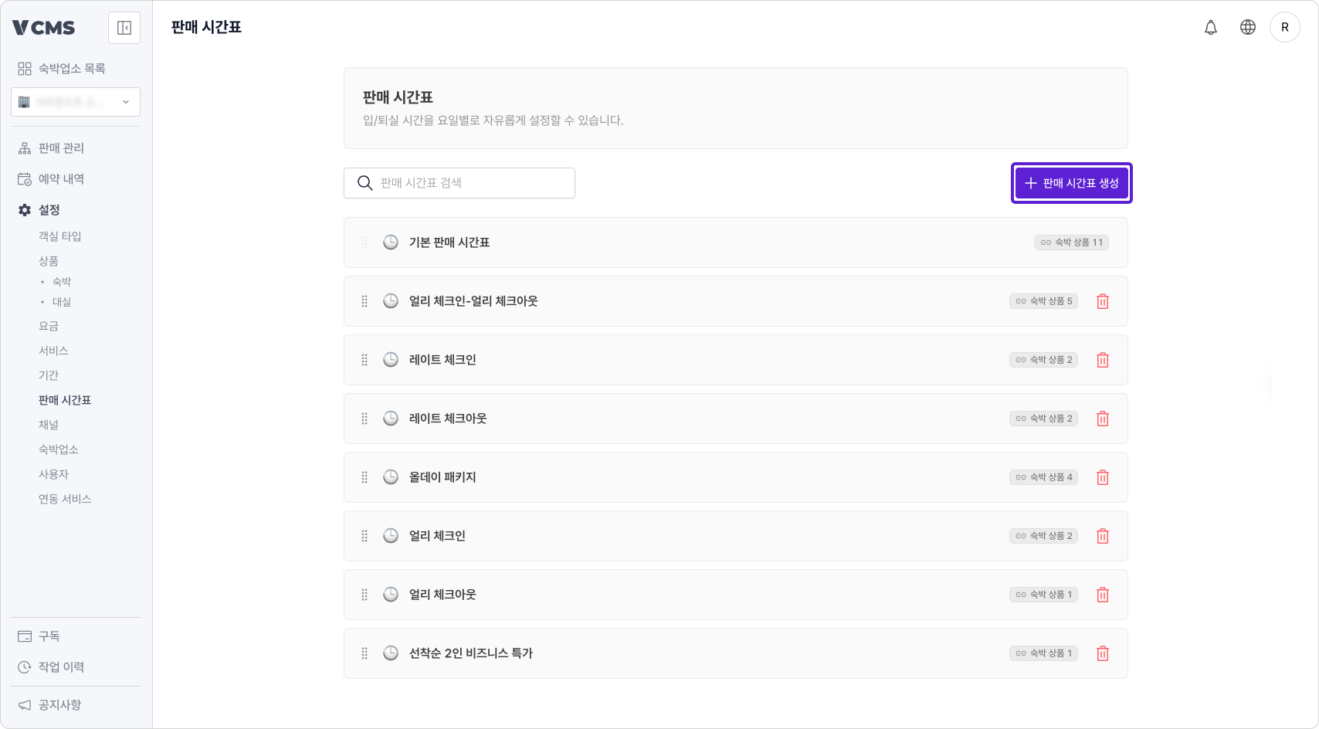Open the 숙박 submenu under 상품
Image resolution: width=1319 pixels, height=729 pixels.
62,281
